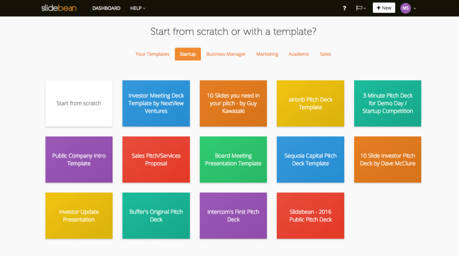Choose Investor Update Presentation template
Image resolution: width=459 pixels, height=256 pixels.
(79, 216)
